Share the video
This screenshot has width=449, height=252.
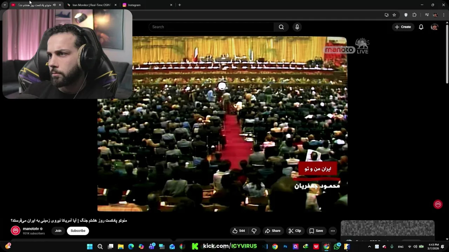click(273, 231)
